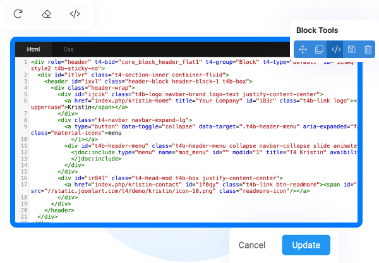
Task: Click line number 21 in the gutter
Action: click(24, 217)
